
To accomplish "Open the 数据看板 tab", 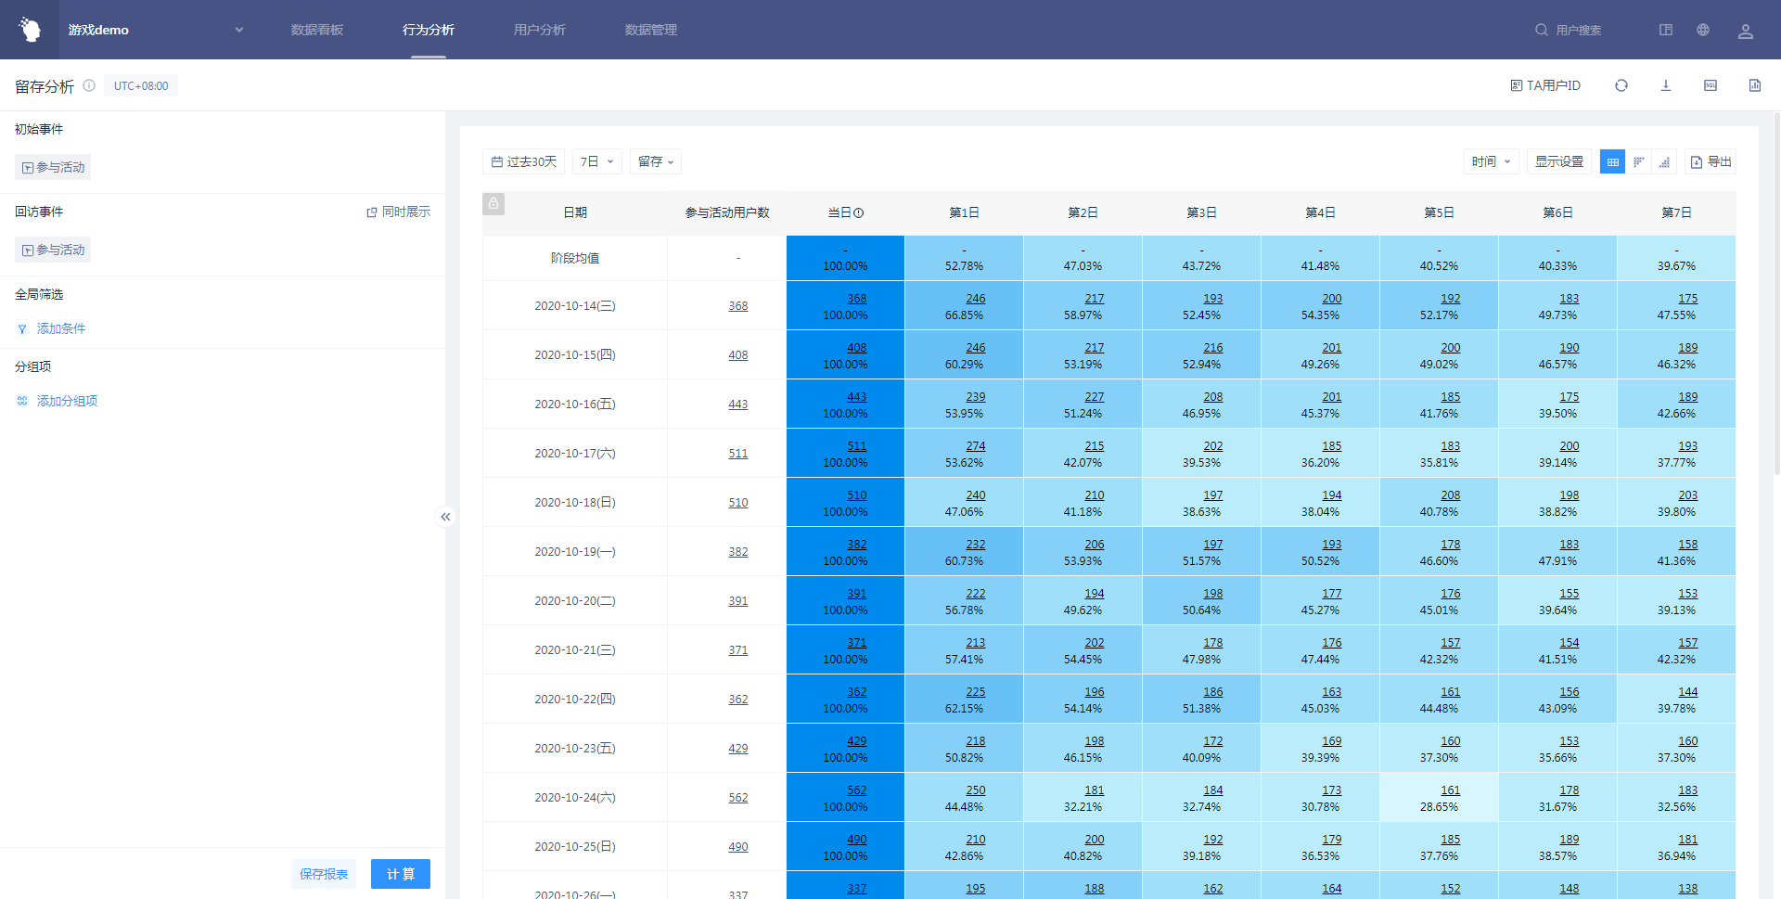I will 316,30.
